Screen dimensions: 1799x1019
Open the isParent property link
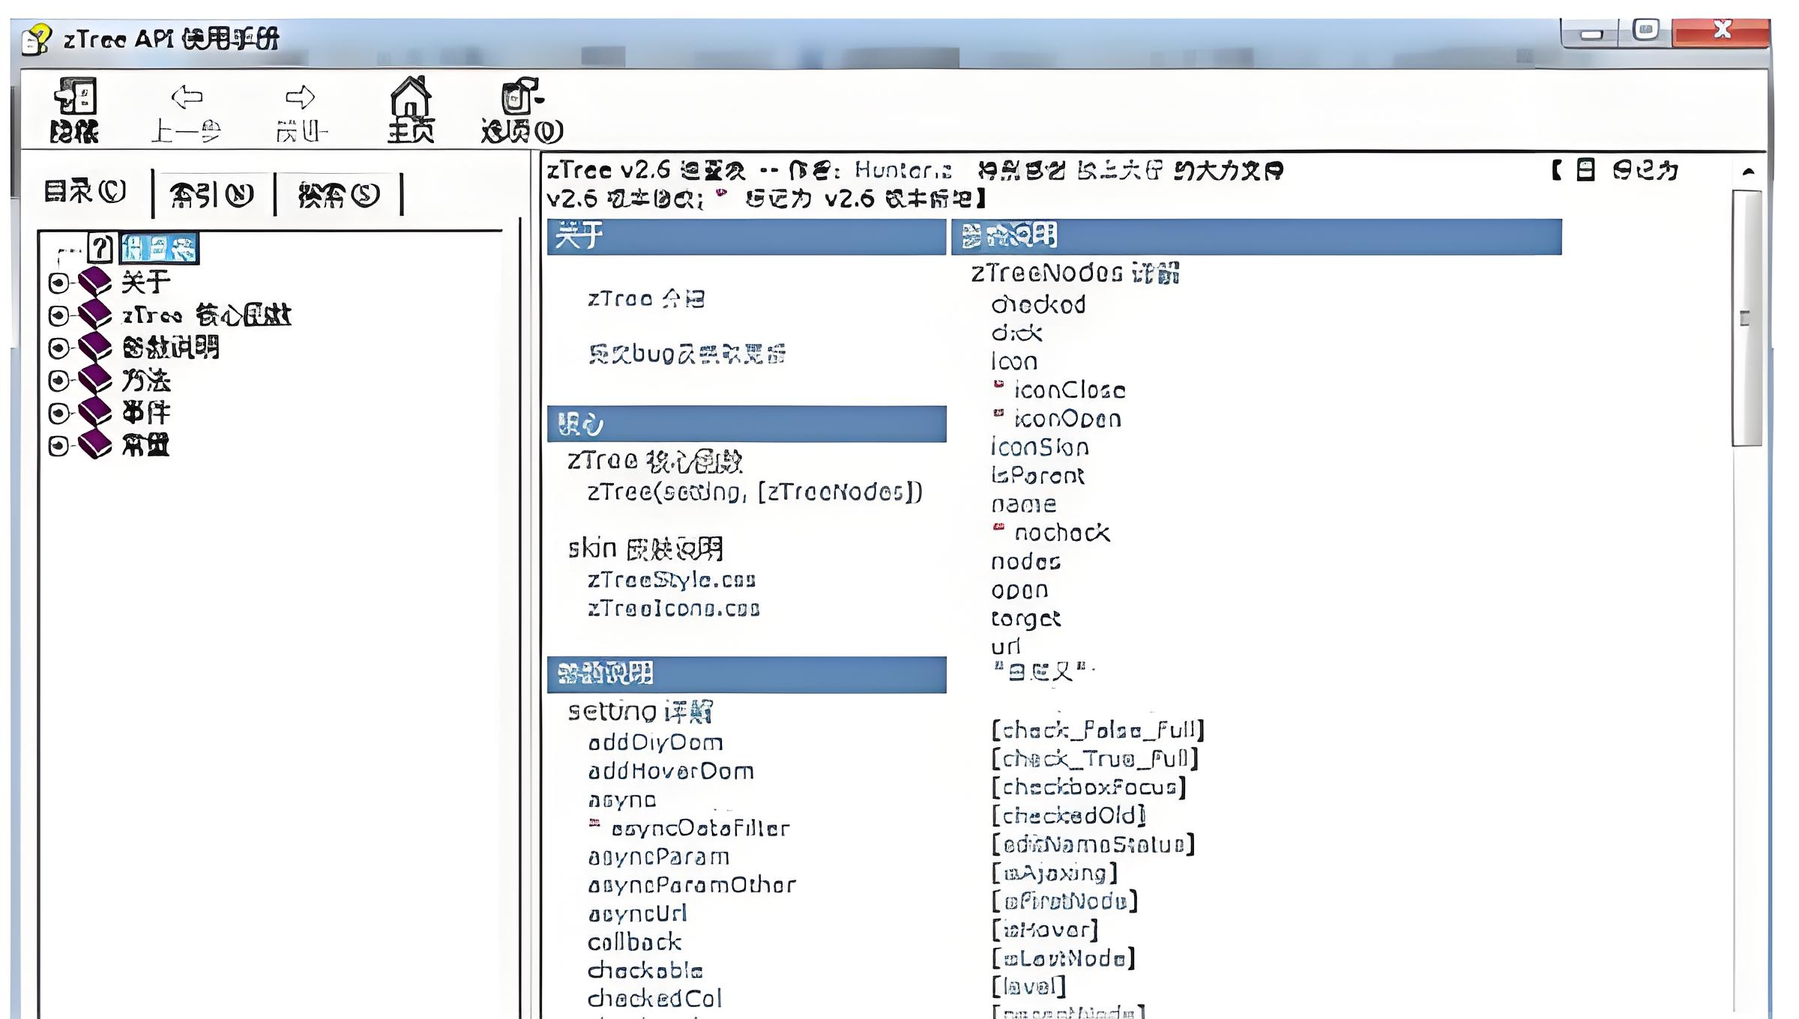point(1037,476)
